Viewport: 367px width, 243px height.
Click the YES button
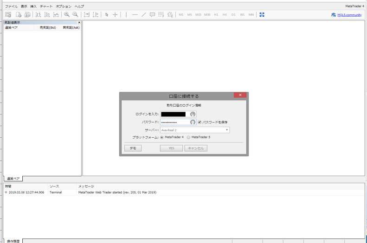[x=171, y=148]
